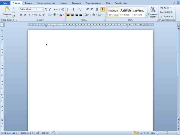Click the spelling check icon in status bar

[37, 133]
